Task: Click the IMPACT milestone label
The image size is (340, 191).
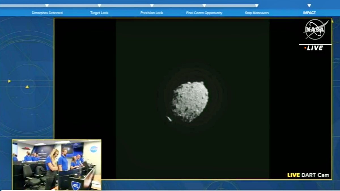Action: click(309, 13)
